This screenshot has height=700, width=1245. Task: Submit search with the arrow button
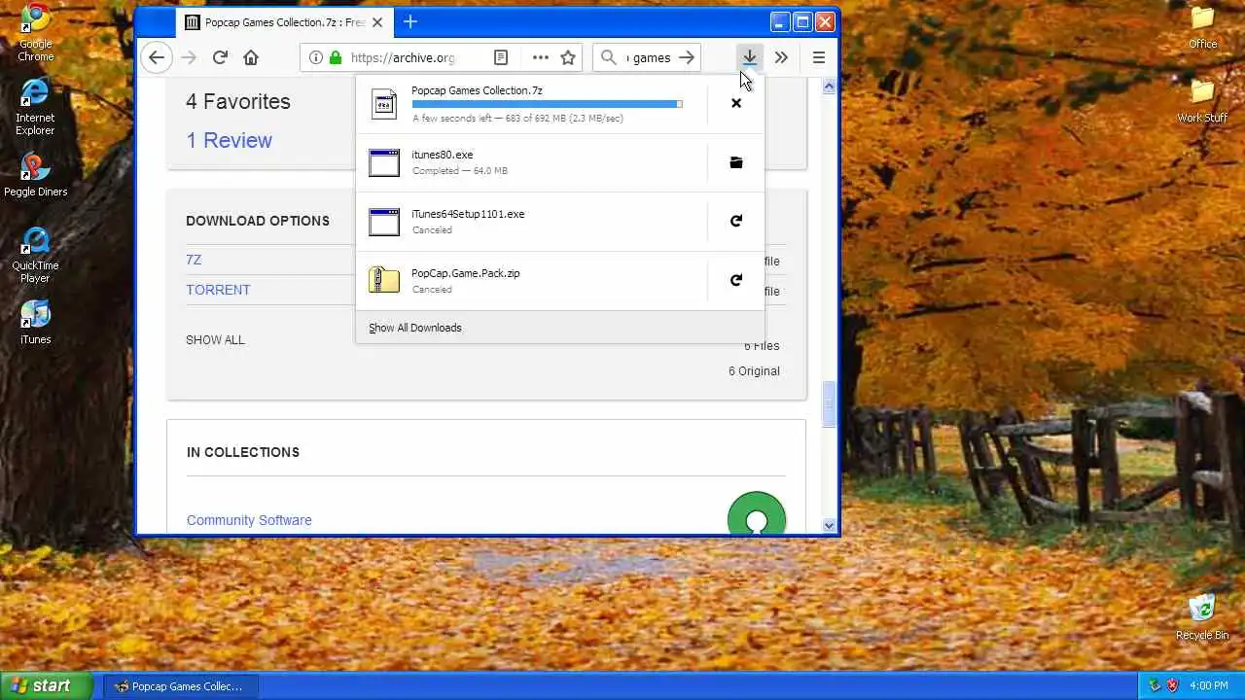687,57
